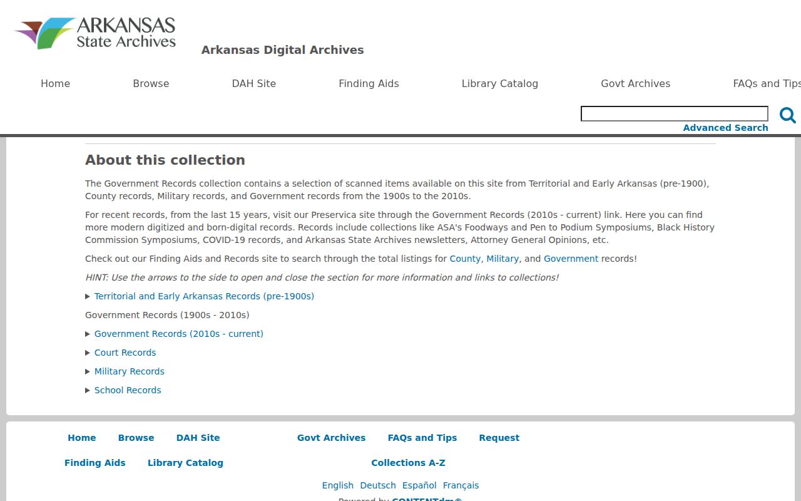Open the Military Records section link
This screenshot has height=501, width=801.
tap(130, 371)
